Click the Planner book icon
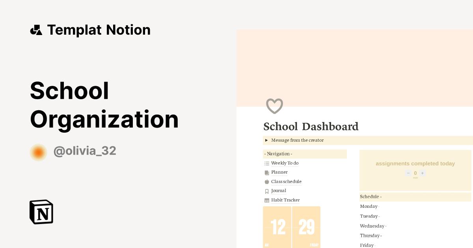Screen dimensions: 473x248 click(x=267, y=172)
